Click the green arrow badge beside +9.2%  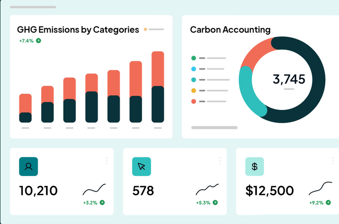328,203
